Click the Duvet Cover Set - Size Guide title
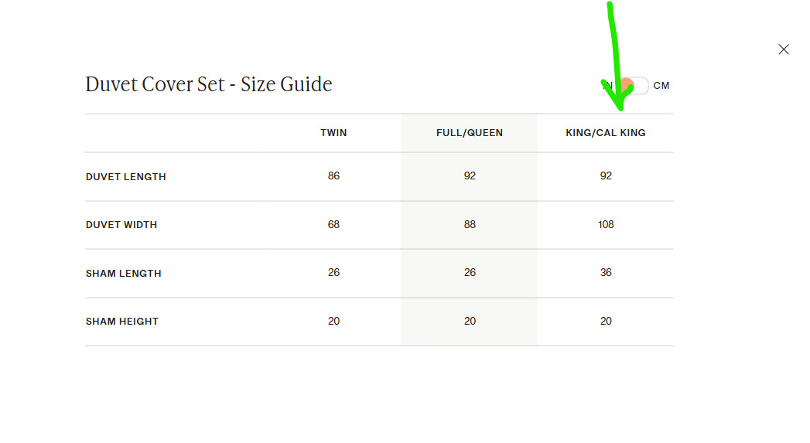The height and width of the screenshot is (443, 810). tap(209, 84)
